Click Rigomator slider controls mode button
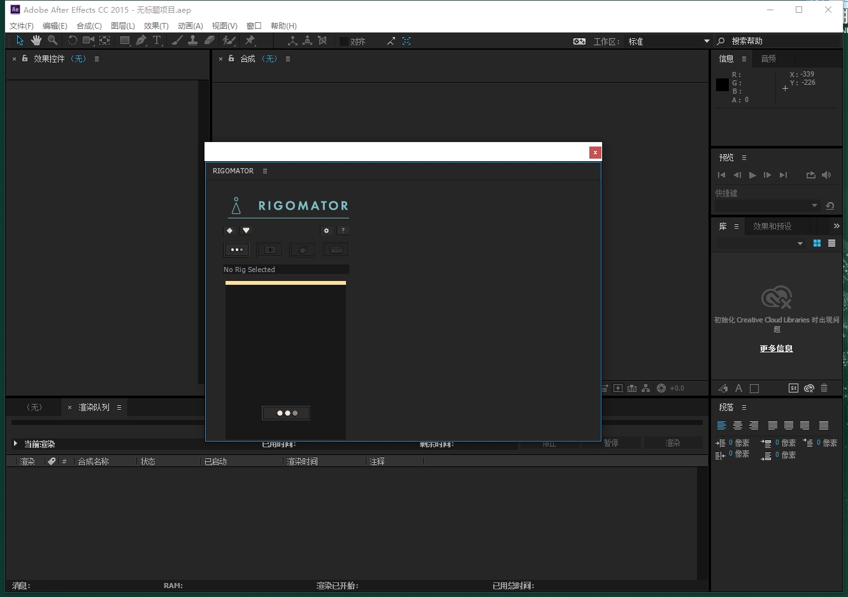 point(336,250)
